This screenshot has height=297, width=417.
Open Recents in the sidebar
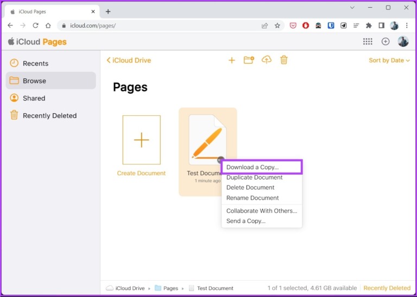51,64
